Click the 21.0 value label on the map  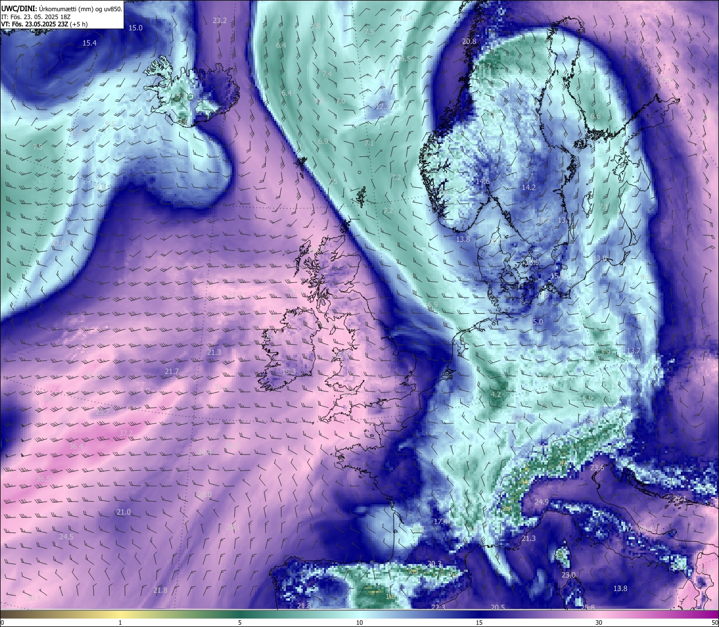(x=124, y=512)
